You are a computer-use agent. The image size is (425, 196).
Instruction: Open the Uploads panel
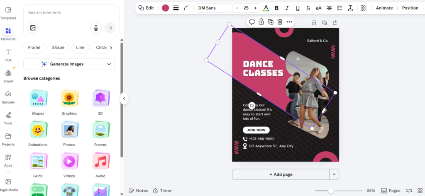tap(8, 96)
